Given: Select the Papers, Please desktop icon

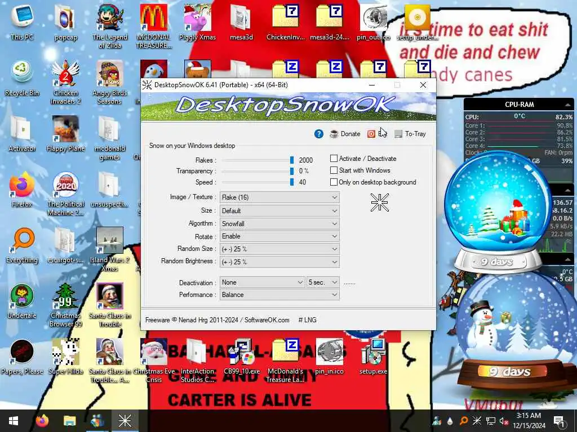Looking at the screenshot, I should 22,357.
